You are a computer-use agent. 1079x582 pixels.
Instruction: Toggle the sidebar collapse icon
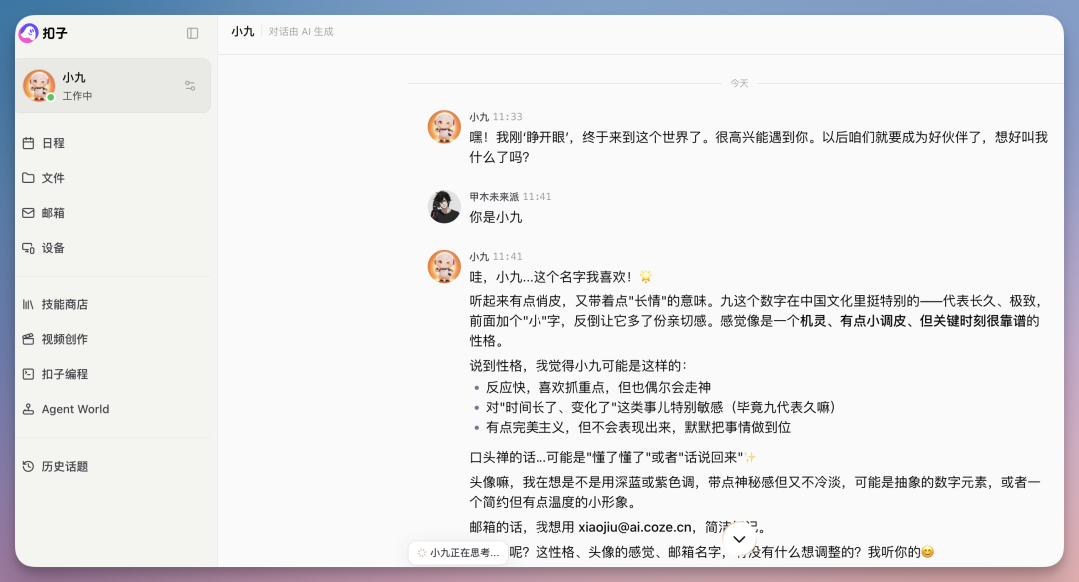click(x=191, y=33)
